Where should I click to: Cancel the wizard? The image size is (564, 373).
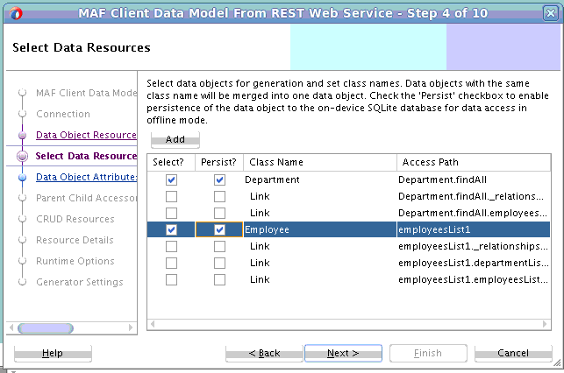513,353
